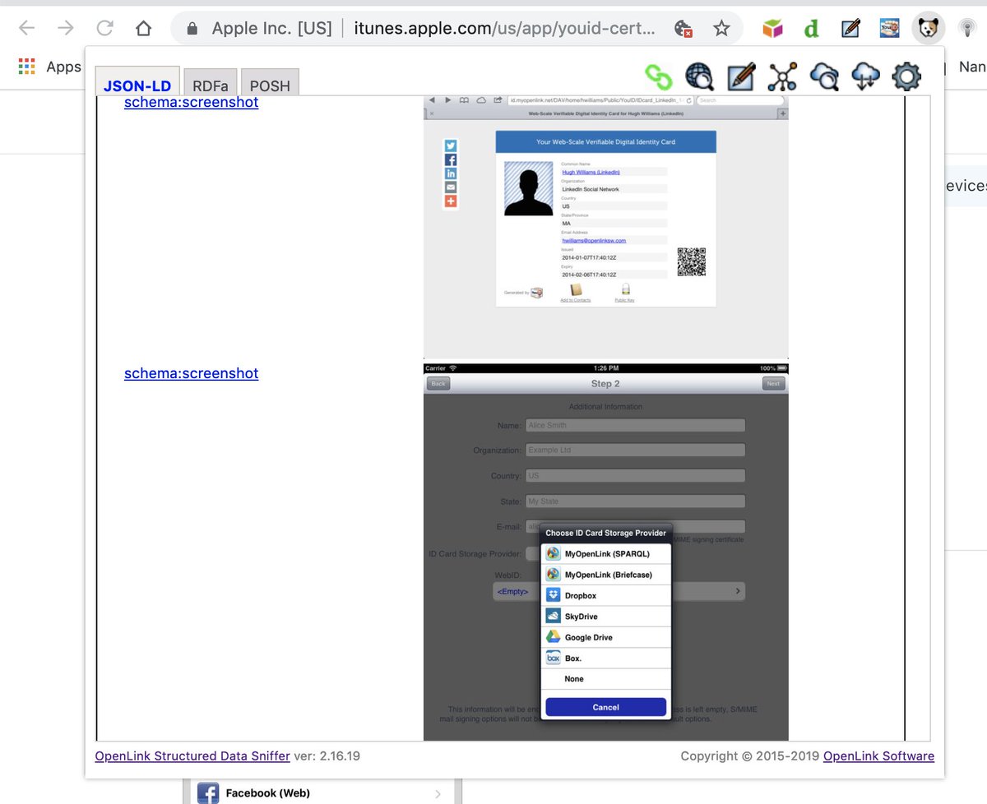Click the YouID extension icon
This screenshot has width=987, height=804.
coord(890,29)
